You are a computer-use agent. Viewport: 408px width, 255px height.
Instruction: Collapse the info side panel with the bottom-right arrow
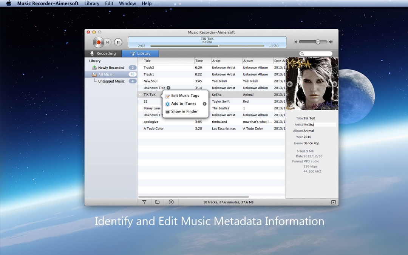tap(333, 202)
